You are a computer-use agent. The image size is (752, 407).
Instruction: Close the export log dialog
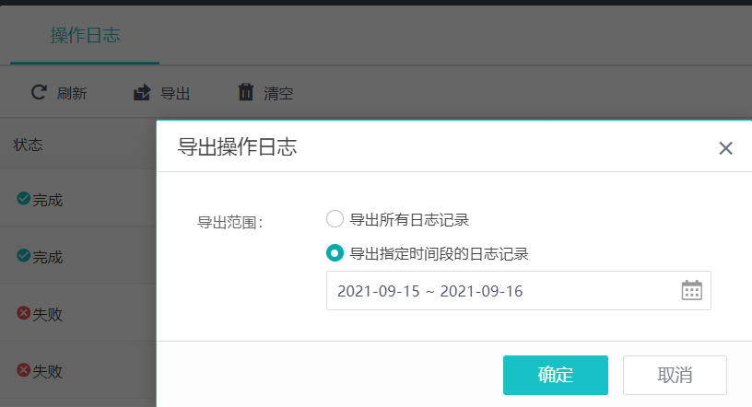point(725,148)
